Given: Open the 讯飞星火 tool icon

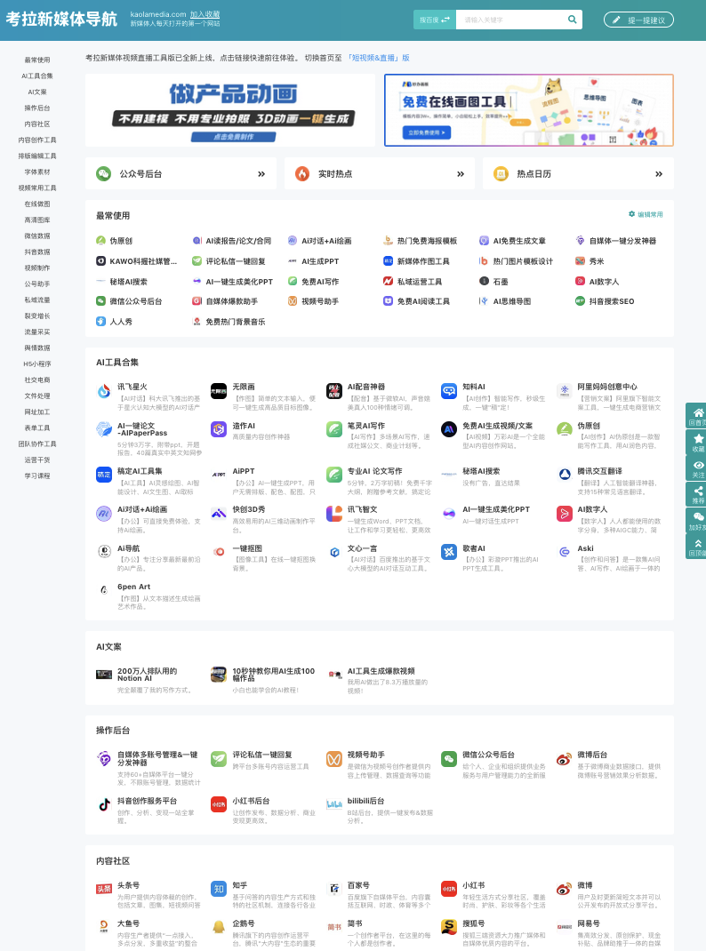Looking at the screenshot, I should (x=104, y=391).
